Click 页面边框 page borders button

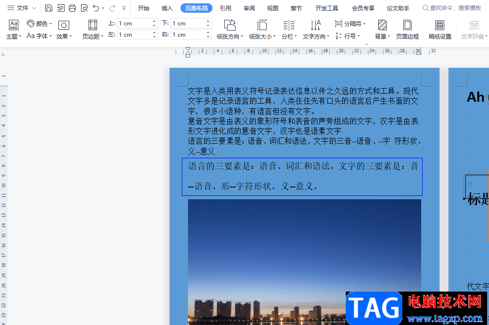coord(407,30)
